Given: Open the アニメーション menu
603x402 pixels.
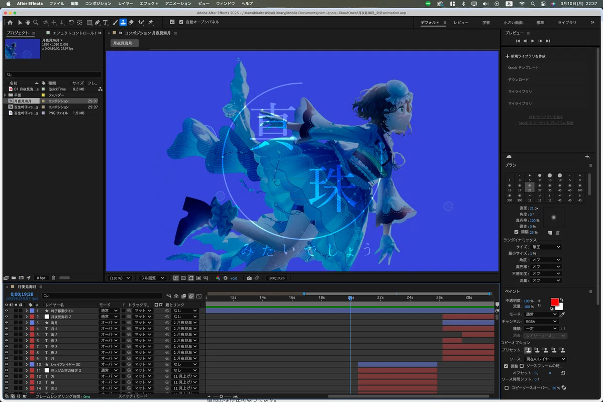Looking at the screenshot, I should (x=178, y=4).
